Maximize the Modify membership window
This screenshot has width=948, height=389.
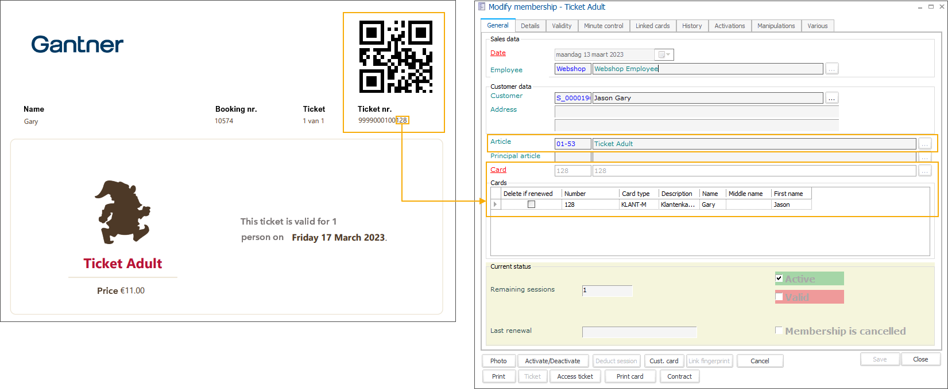(x=931, y=7)
